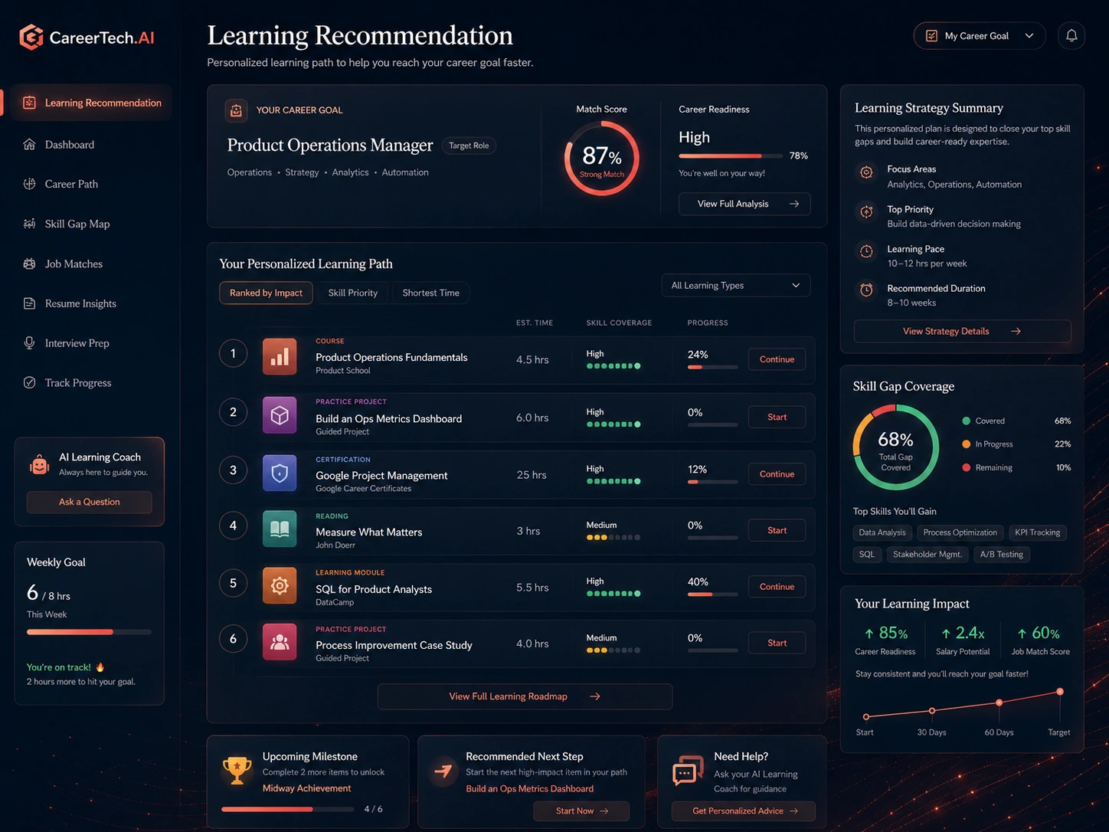Viewport: 1109px width, 832px height.
Task: Click the Ops Metrics Dashboard cube icon
Action: 280,415
